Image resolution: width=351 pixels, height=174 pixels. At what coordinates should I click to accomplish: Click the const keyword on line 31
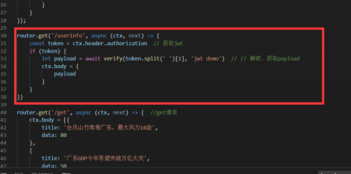tap(37, 43)
